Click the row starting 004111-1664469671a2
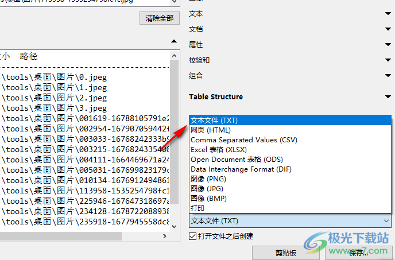This screenshot has width=395, height=260. pos(85,160)
